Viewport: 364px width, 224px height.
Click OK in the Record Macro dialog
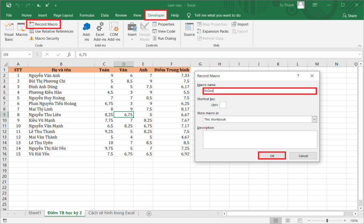coord(272,155)
